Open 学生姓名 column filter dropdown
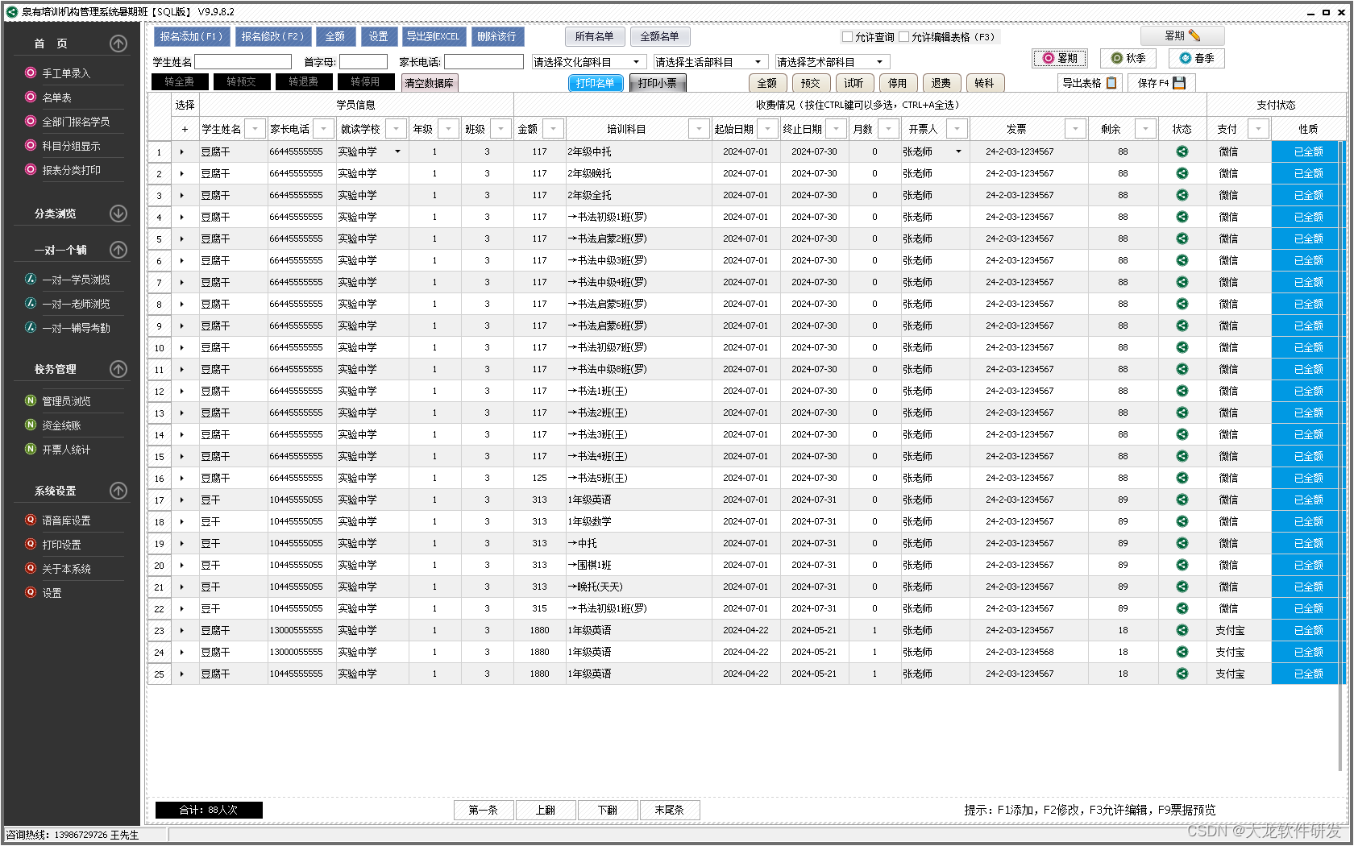This screenshot has height=846, width=1354. (x=255, y=129)
